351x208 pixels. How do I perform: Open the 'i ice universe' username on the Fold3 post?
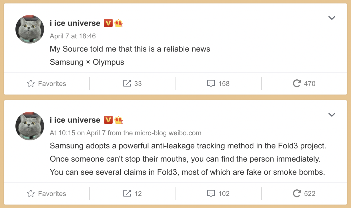75,120
